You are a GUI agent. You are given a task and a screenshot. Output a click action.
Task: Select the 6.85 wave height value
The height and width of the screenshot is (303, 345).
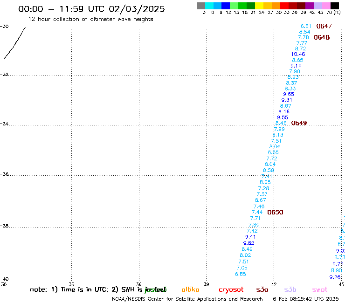point(240,274)
